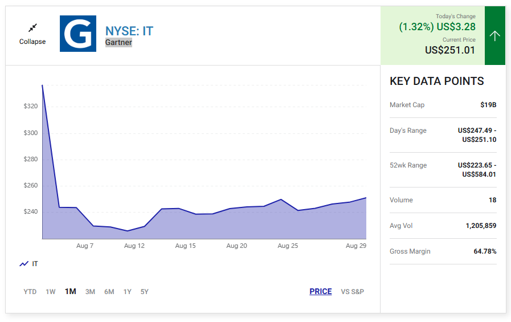The height and width of the screenshot is (322, 511).
Task: Click the Current Price US$251.01
Action: pyautogui.click(x=450, y=50)
